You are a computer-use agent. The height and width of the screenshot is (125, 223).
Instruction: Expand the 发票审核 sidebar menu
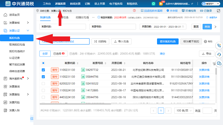[28, 23]
